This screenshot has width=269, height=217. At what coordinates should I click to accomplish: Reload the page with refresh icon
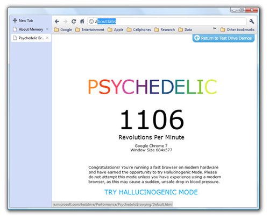click(x=74, y=22)
